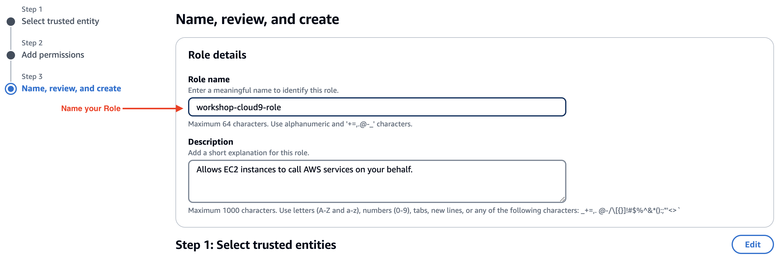Image resolution: width=783 pixels, height=257 pixels.
Task: Click inside the Role name input field
Action: pos(377,107)
